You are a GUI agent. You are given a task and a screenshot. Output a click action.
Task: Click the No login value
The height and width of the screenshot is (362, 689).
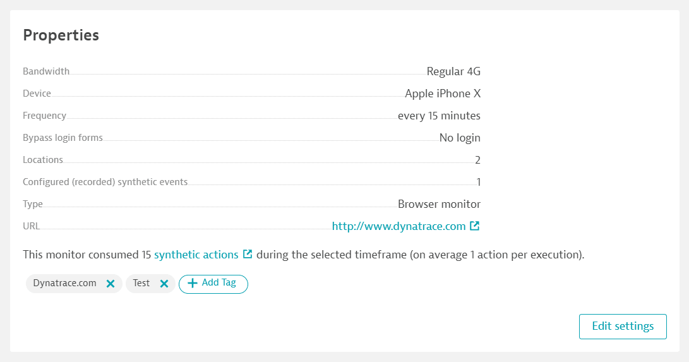tap(460, 138)
